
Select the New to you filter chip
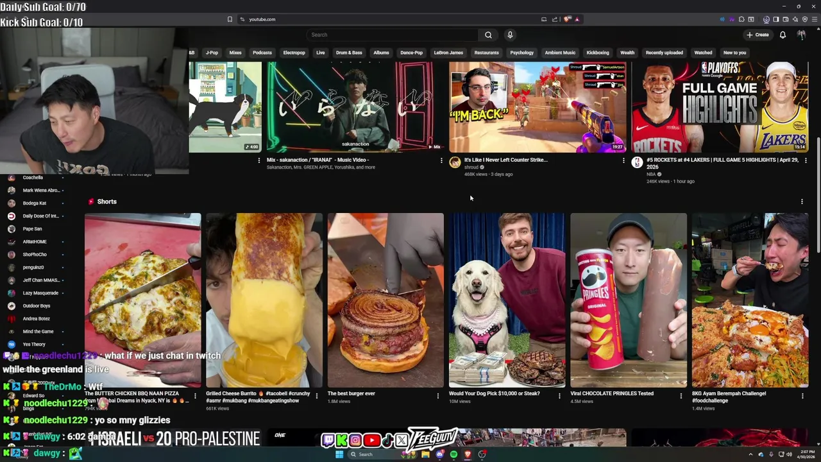(735, 53)
